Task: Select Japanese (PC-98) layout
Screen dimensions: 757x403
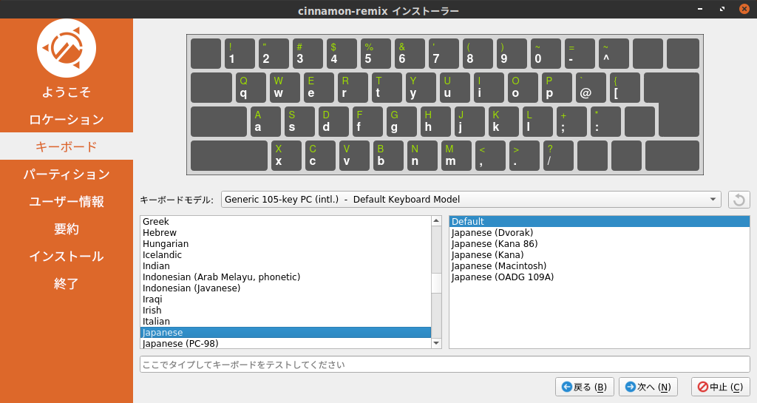Action: (x=285, y=343)
